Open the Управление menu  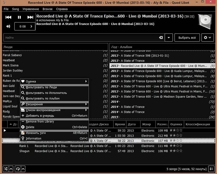coord(30,9)
